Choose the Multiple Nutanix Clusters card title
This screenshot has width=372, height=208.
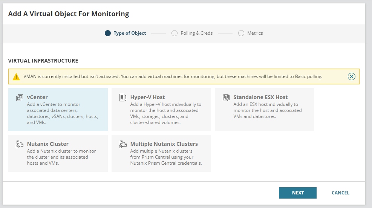164,144
